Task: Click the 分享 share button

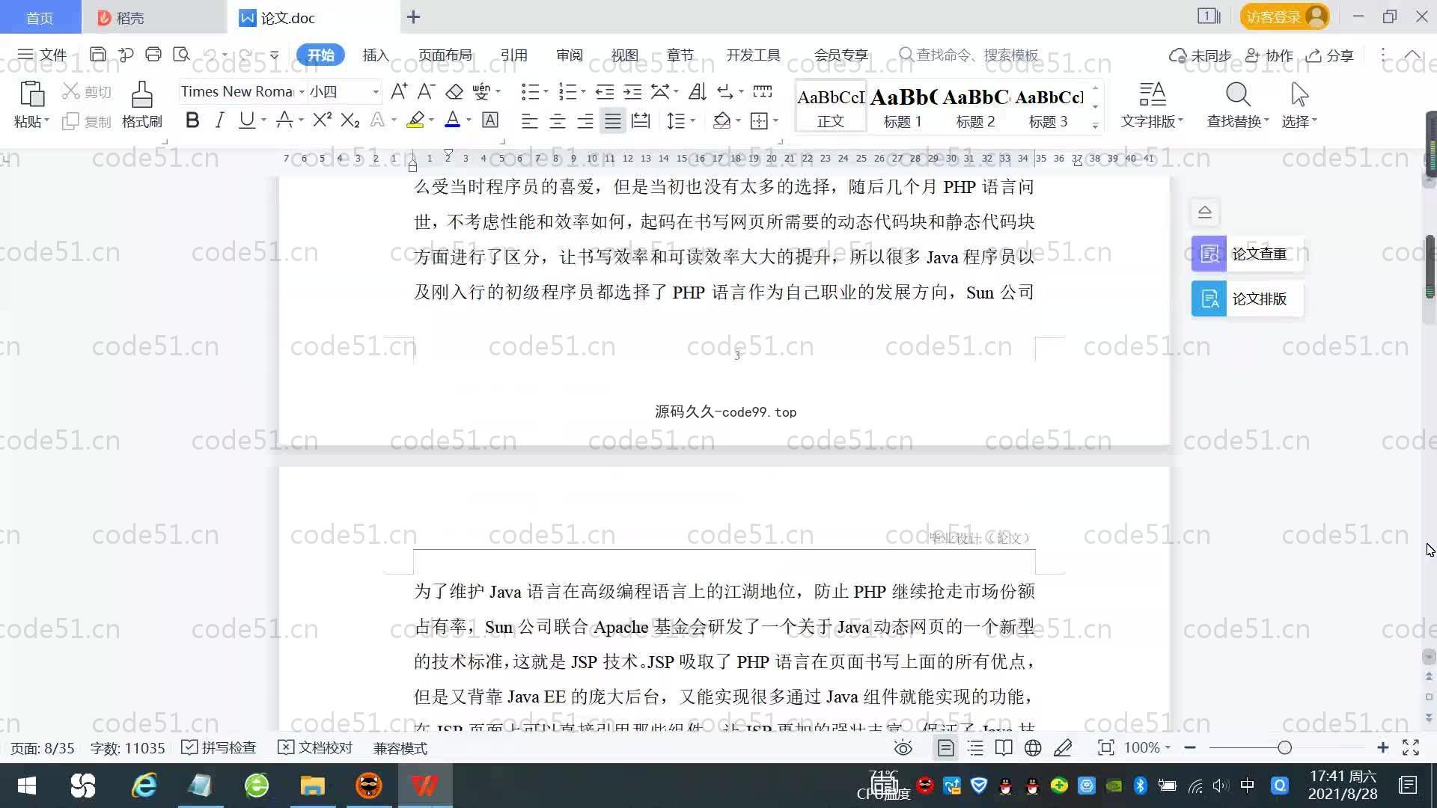Action: click(x=1330, y=55)
